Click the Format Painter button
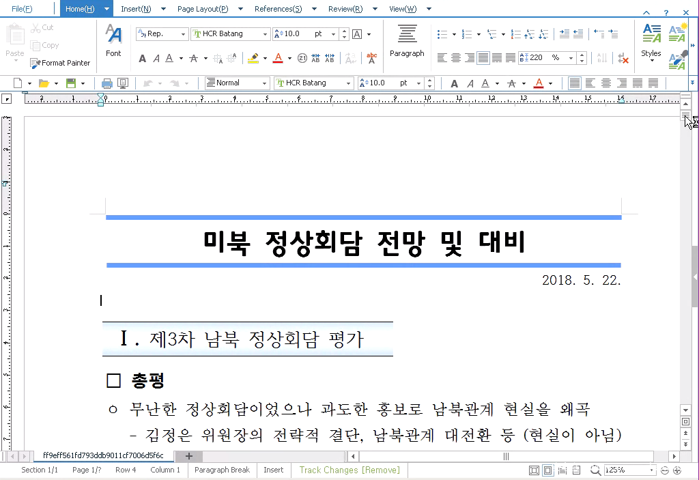699x480 pixels. click(x=60, y=63)
